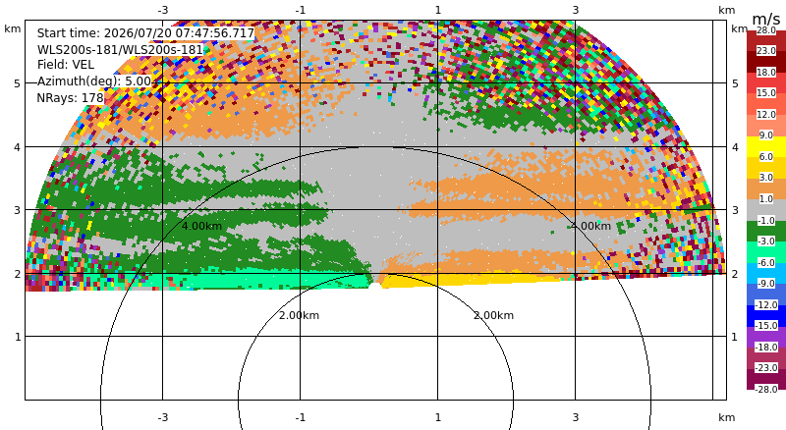Click the left 4.00km range ring label

[201, 226]
